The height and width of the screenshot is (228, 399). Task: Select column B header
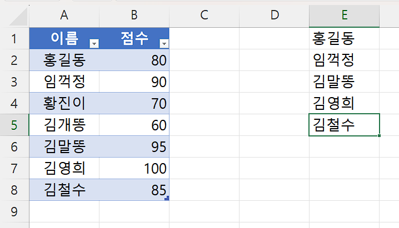[134, 15]
